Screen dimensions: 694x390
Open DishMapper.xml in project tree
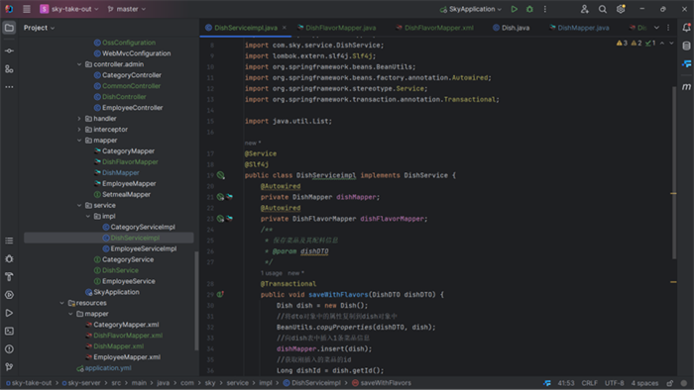[119, 346]
